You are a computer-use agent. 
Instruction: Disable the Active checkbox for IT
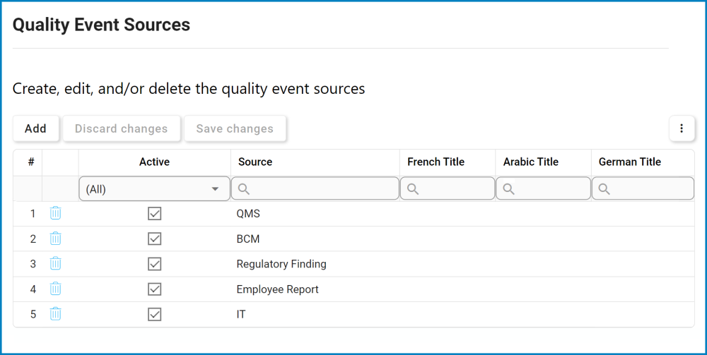point(155,314)
